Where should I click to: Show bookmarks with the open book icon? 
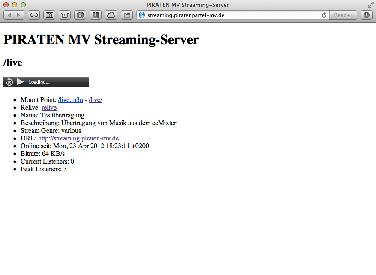point(49,15)
